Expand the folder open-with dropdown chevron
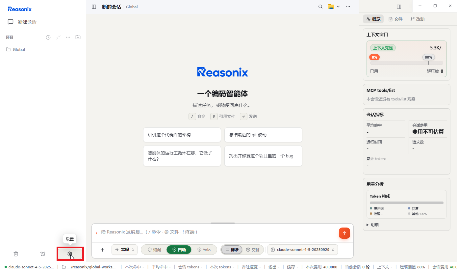457x271 pixels. pyautogui.click(x=338, y=7)
